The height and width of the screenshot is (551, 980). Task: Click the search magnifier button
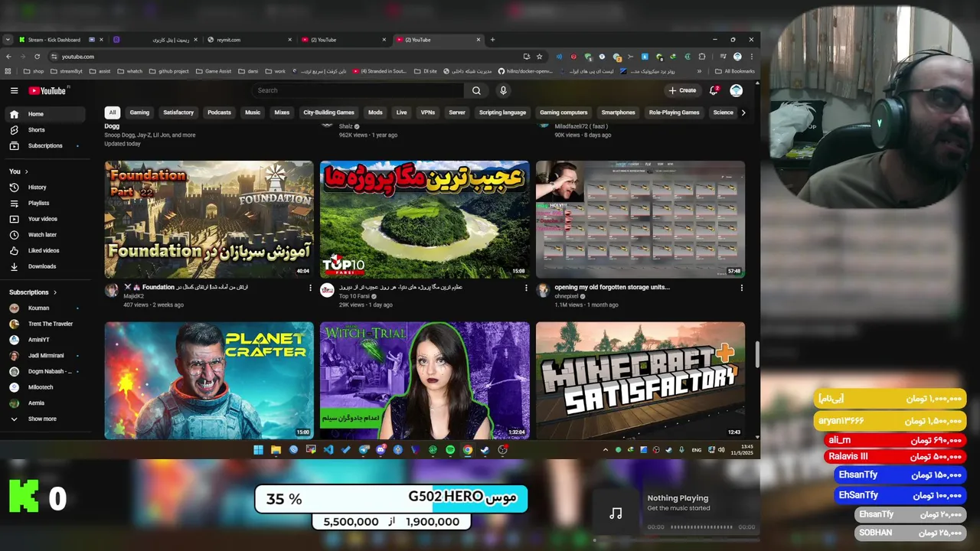[476, 90]
